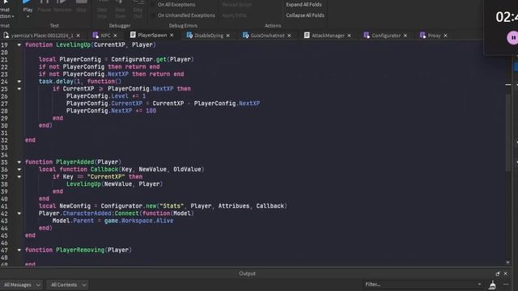Collapse the if Key fold at line 37
Screen dimensions: 518x291
(19, 177)
